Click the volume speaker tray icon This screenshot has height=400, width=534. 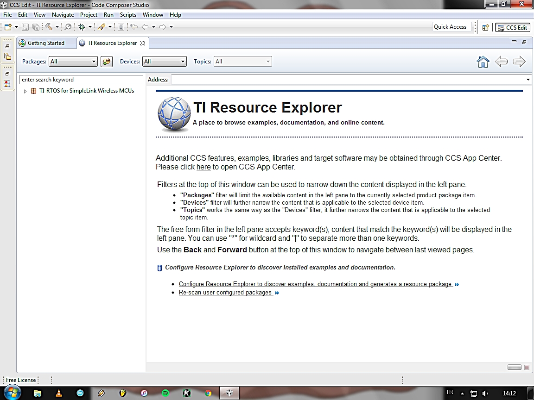(485, 394)
